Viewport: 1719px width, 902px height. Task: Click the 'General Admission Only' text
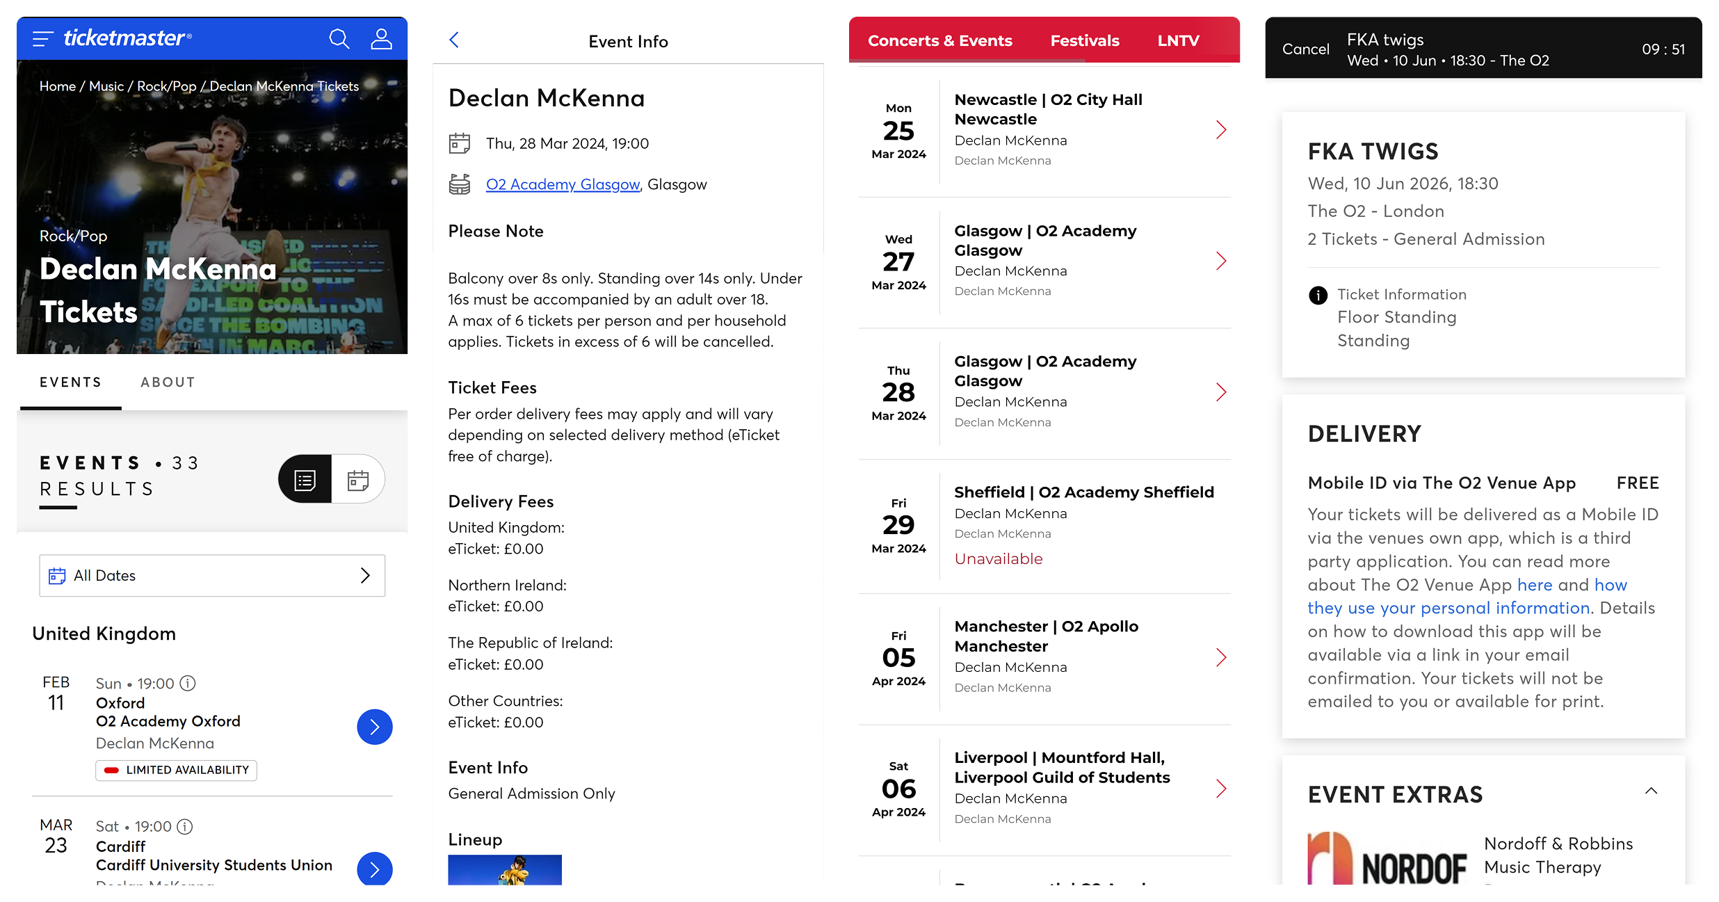[x=531, y=794]
